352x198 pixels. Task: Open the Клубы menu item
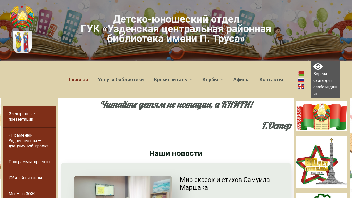point(210,80)
